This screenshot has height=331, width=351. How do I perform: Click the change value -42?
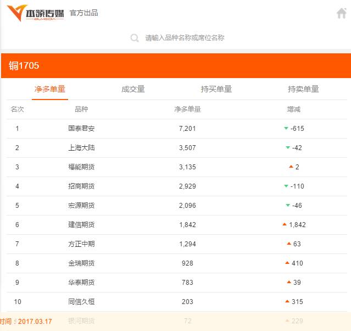tap(297, 148)
